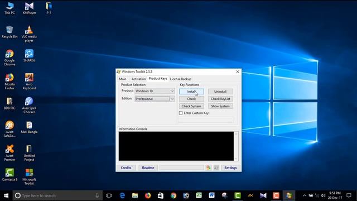Click the custom key input field
This screenshot has width=357, height=201.
206,119
